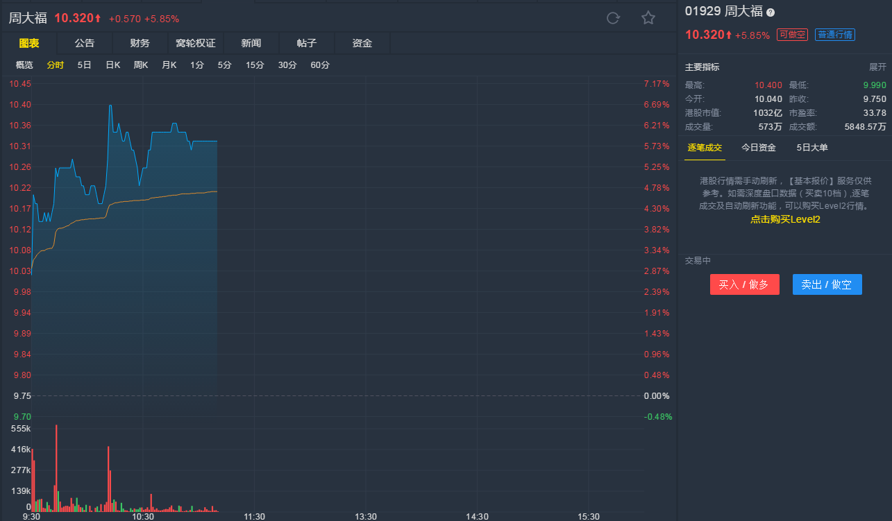The height and width of the screenshot is (521, 892).
Task: Show the 今日资金 panel
Action: point(759,148)
